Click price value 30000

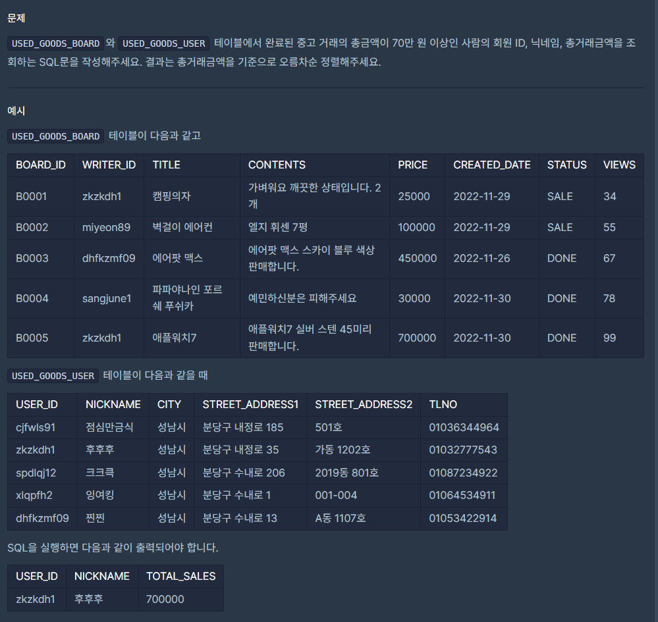[414, 299]
